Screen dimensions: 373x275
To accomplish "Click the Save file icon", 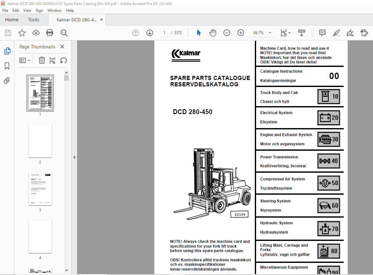I will 8,33.
